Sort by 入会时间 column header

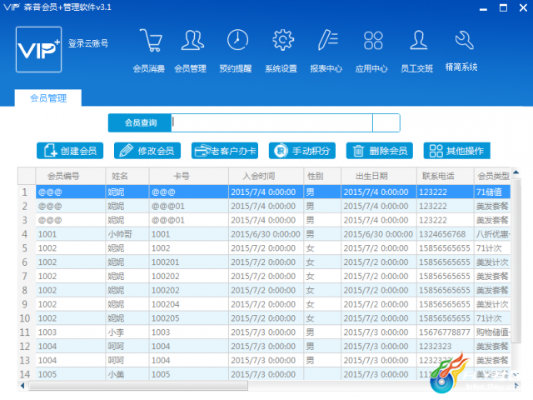pyautogui.click(x=266, y=176)
